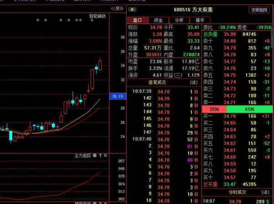Select 委差 value -39350
This screenshot has width=274, height=204.
coord(264,27)
